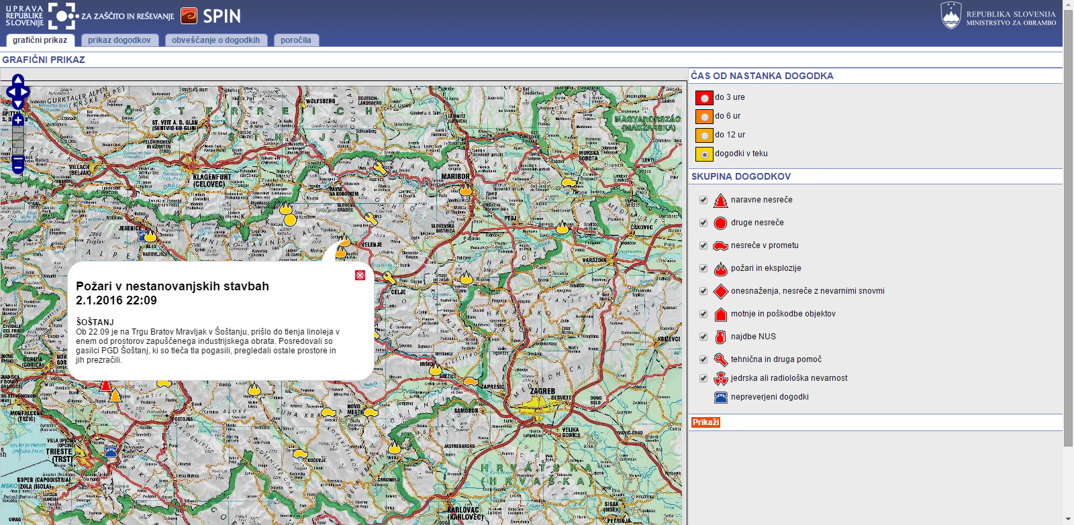
Task: Open the wrench marker at Celje
Action: point(389,277)
